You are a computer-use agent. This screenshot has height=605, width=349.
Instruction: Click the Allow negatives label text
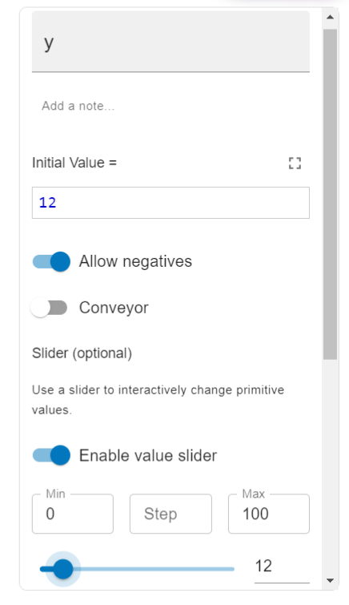[x=135, y=261]
